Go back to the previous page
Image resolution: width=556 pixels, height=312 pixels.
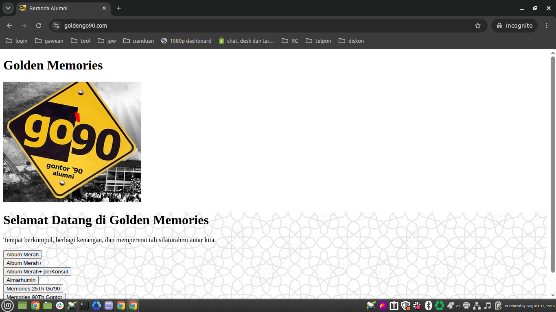pyautogui.click(x=9, y=26)
